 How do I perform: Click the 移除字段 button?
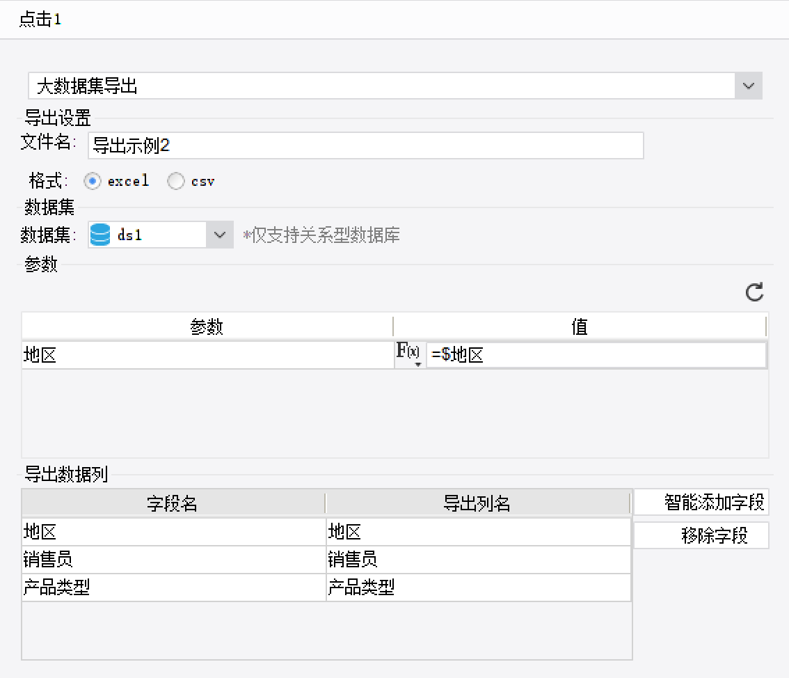[701, 535]
